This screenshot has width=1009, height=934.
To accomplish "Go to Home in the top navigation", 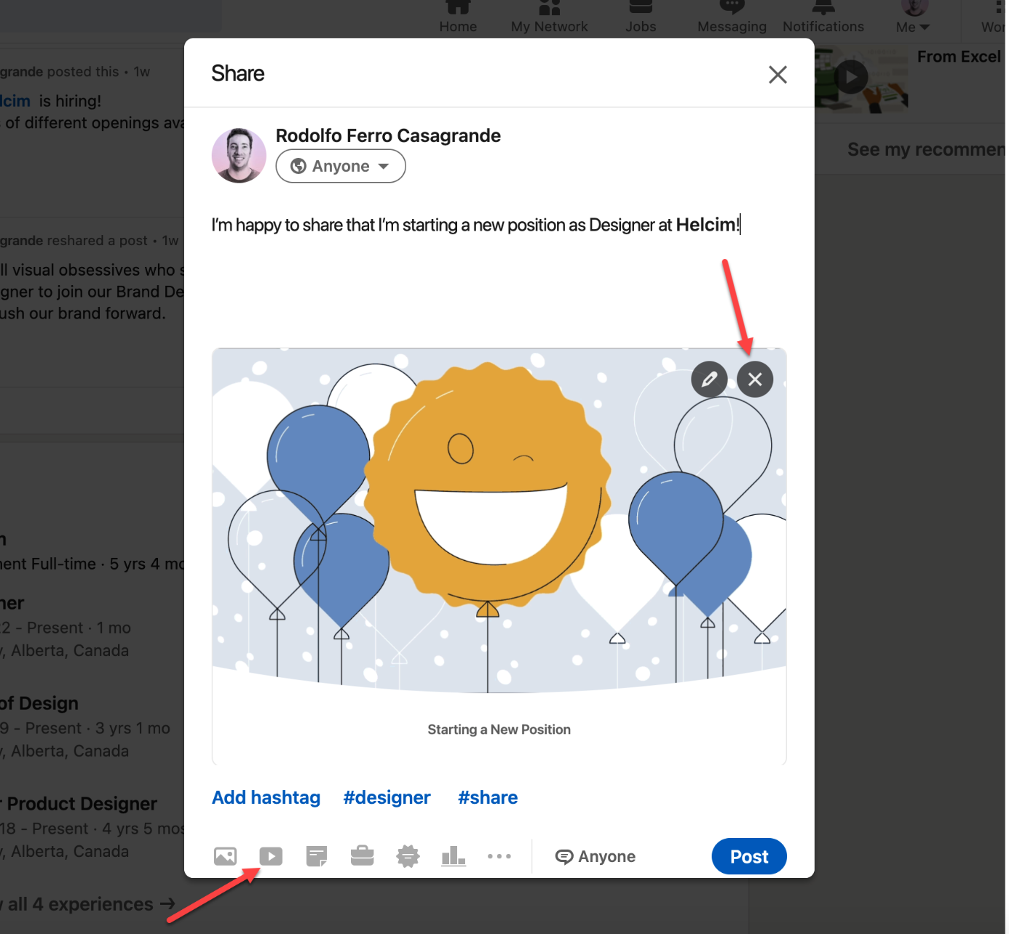I will (458, 18).
